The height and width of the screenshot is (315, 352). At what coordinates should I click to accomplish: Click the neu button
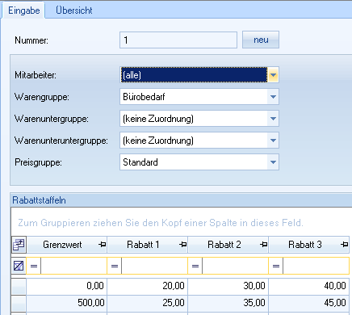coord(261,40)
